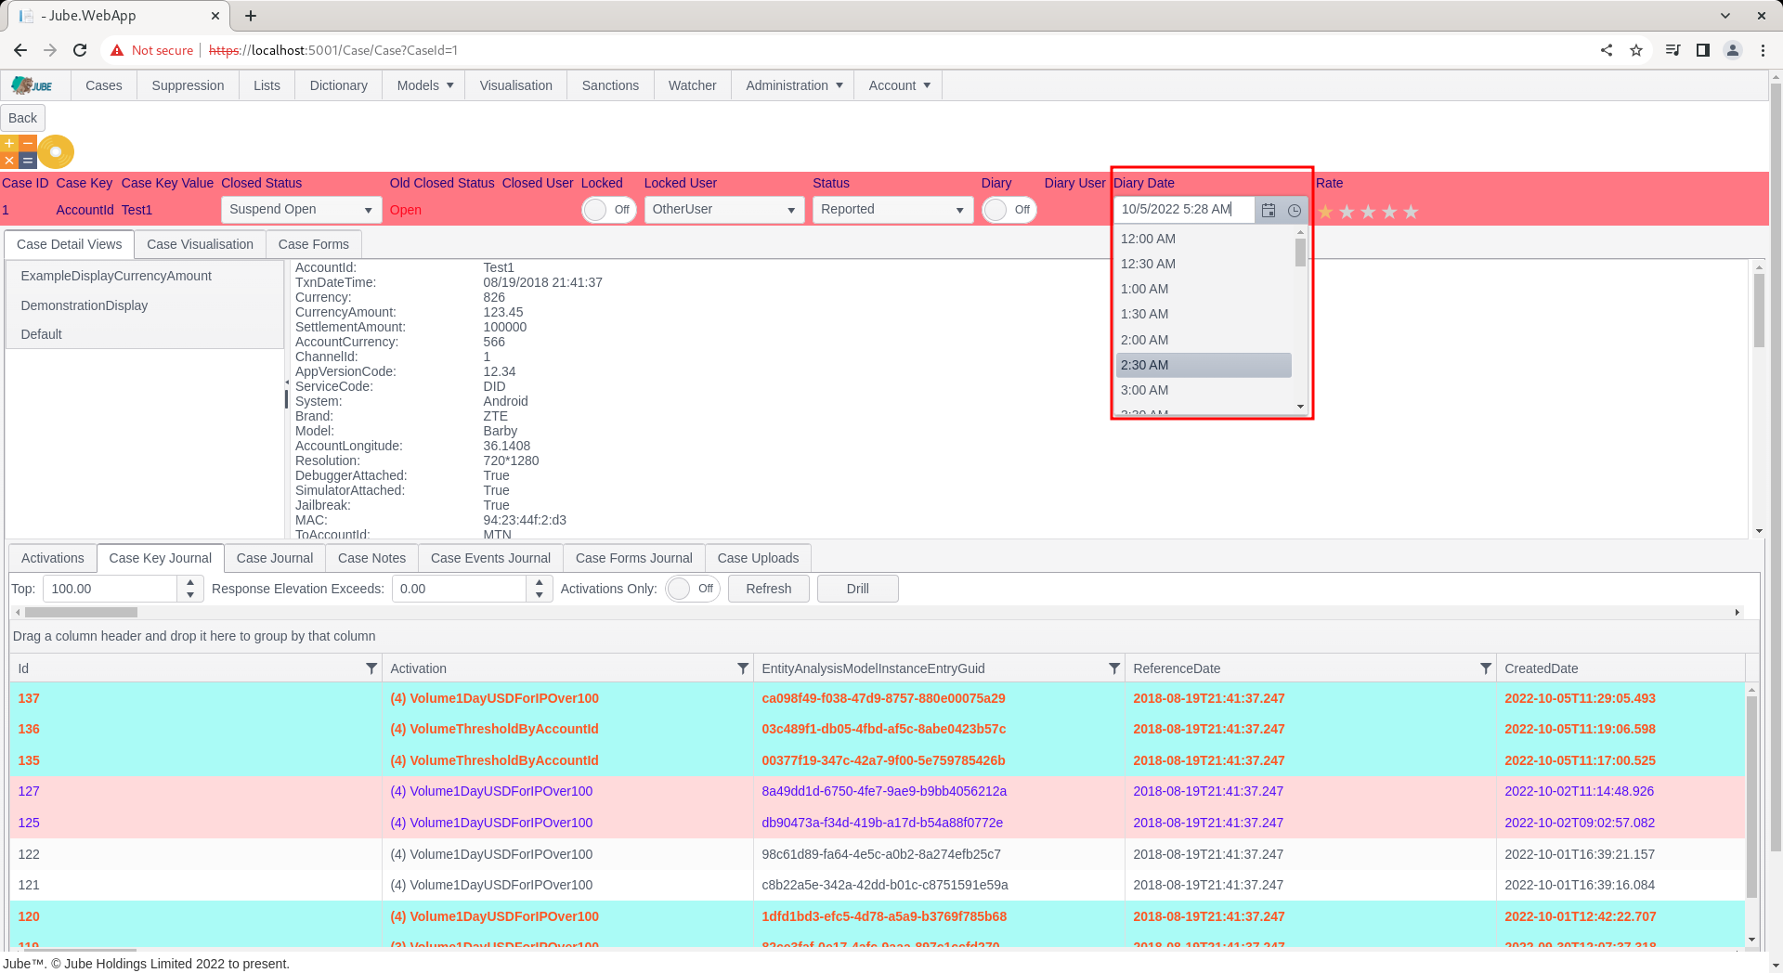Screen dimensions: 1783x973
Task: Click the case detail vertical scrollbar thumb
Action: (1759, 310)
